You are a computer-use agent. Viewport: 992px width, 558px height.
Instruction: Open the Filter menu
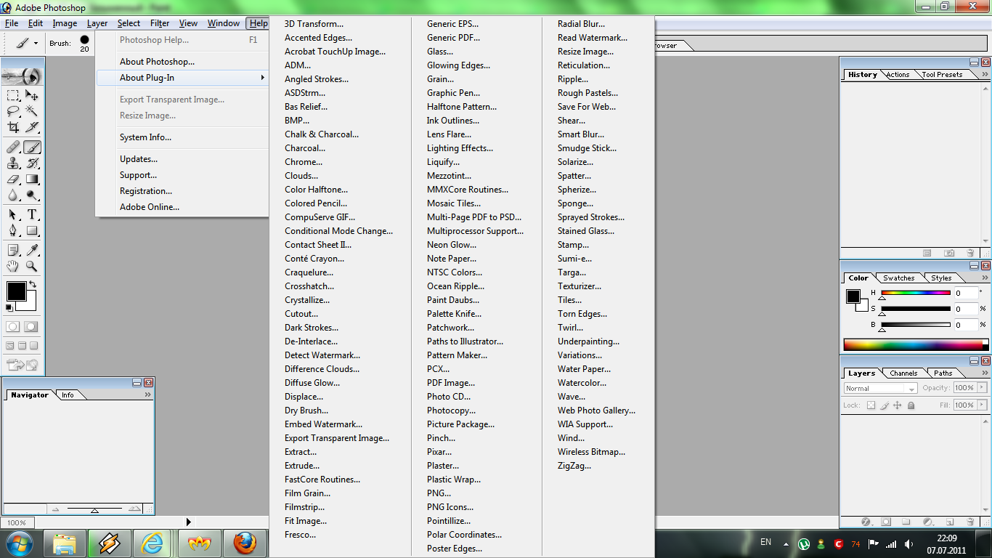tap(160, 23)
